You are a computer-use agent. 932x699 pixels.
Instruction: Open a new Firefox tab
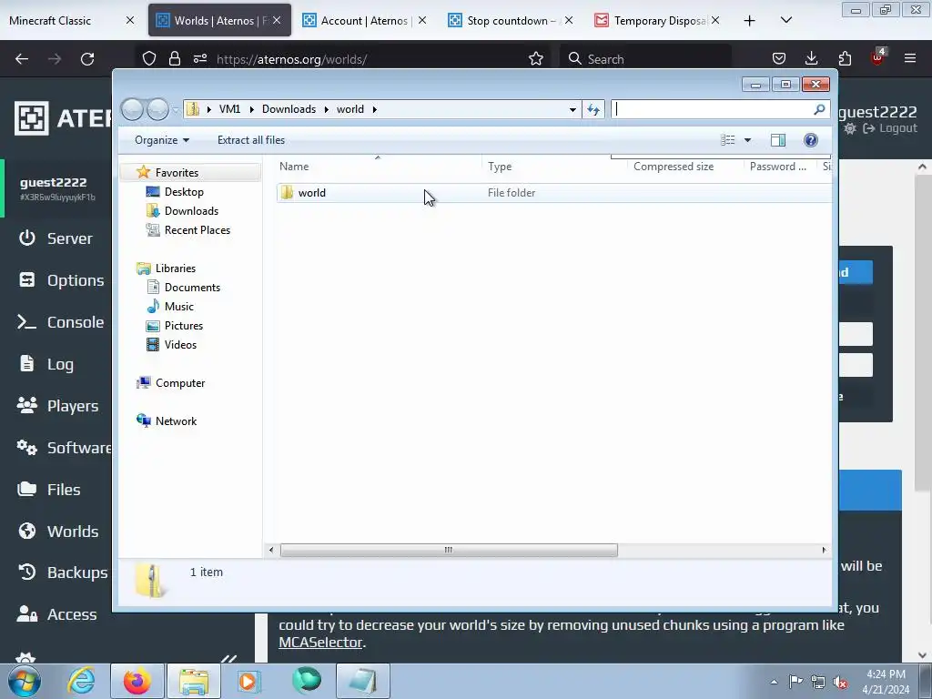coord(750,21)
